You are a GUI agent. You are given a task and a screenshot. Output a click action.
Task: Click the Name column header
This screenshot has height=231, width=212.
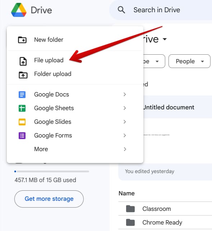(x=127, y=194)
